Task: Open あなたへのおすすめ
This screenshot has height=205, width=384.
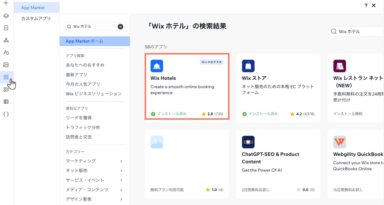Action: 85,65
